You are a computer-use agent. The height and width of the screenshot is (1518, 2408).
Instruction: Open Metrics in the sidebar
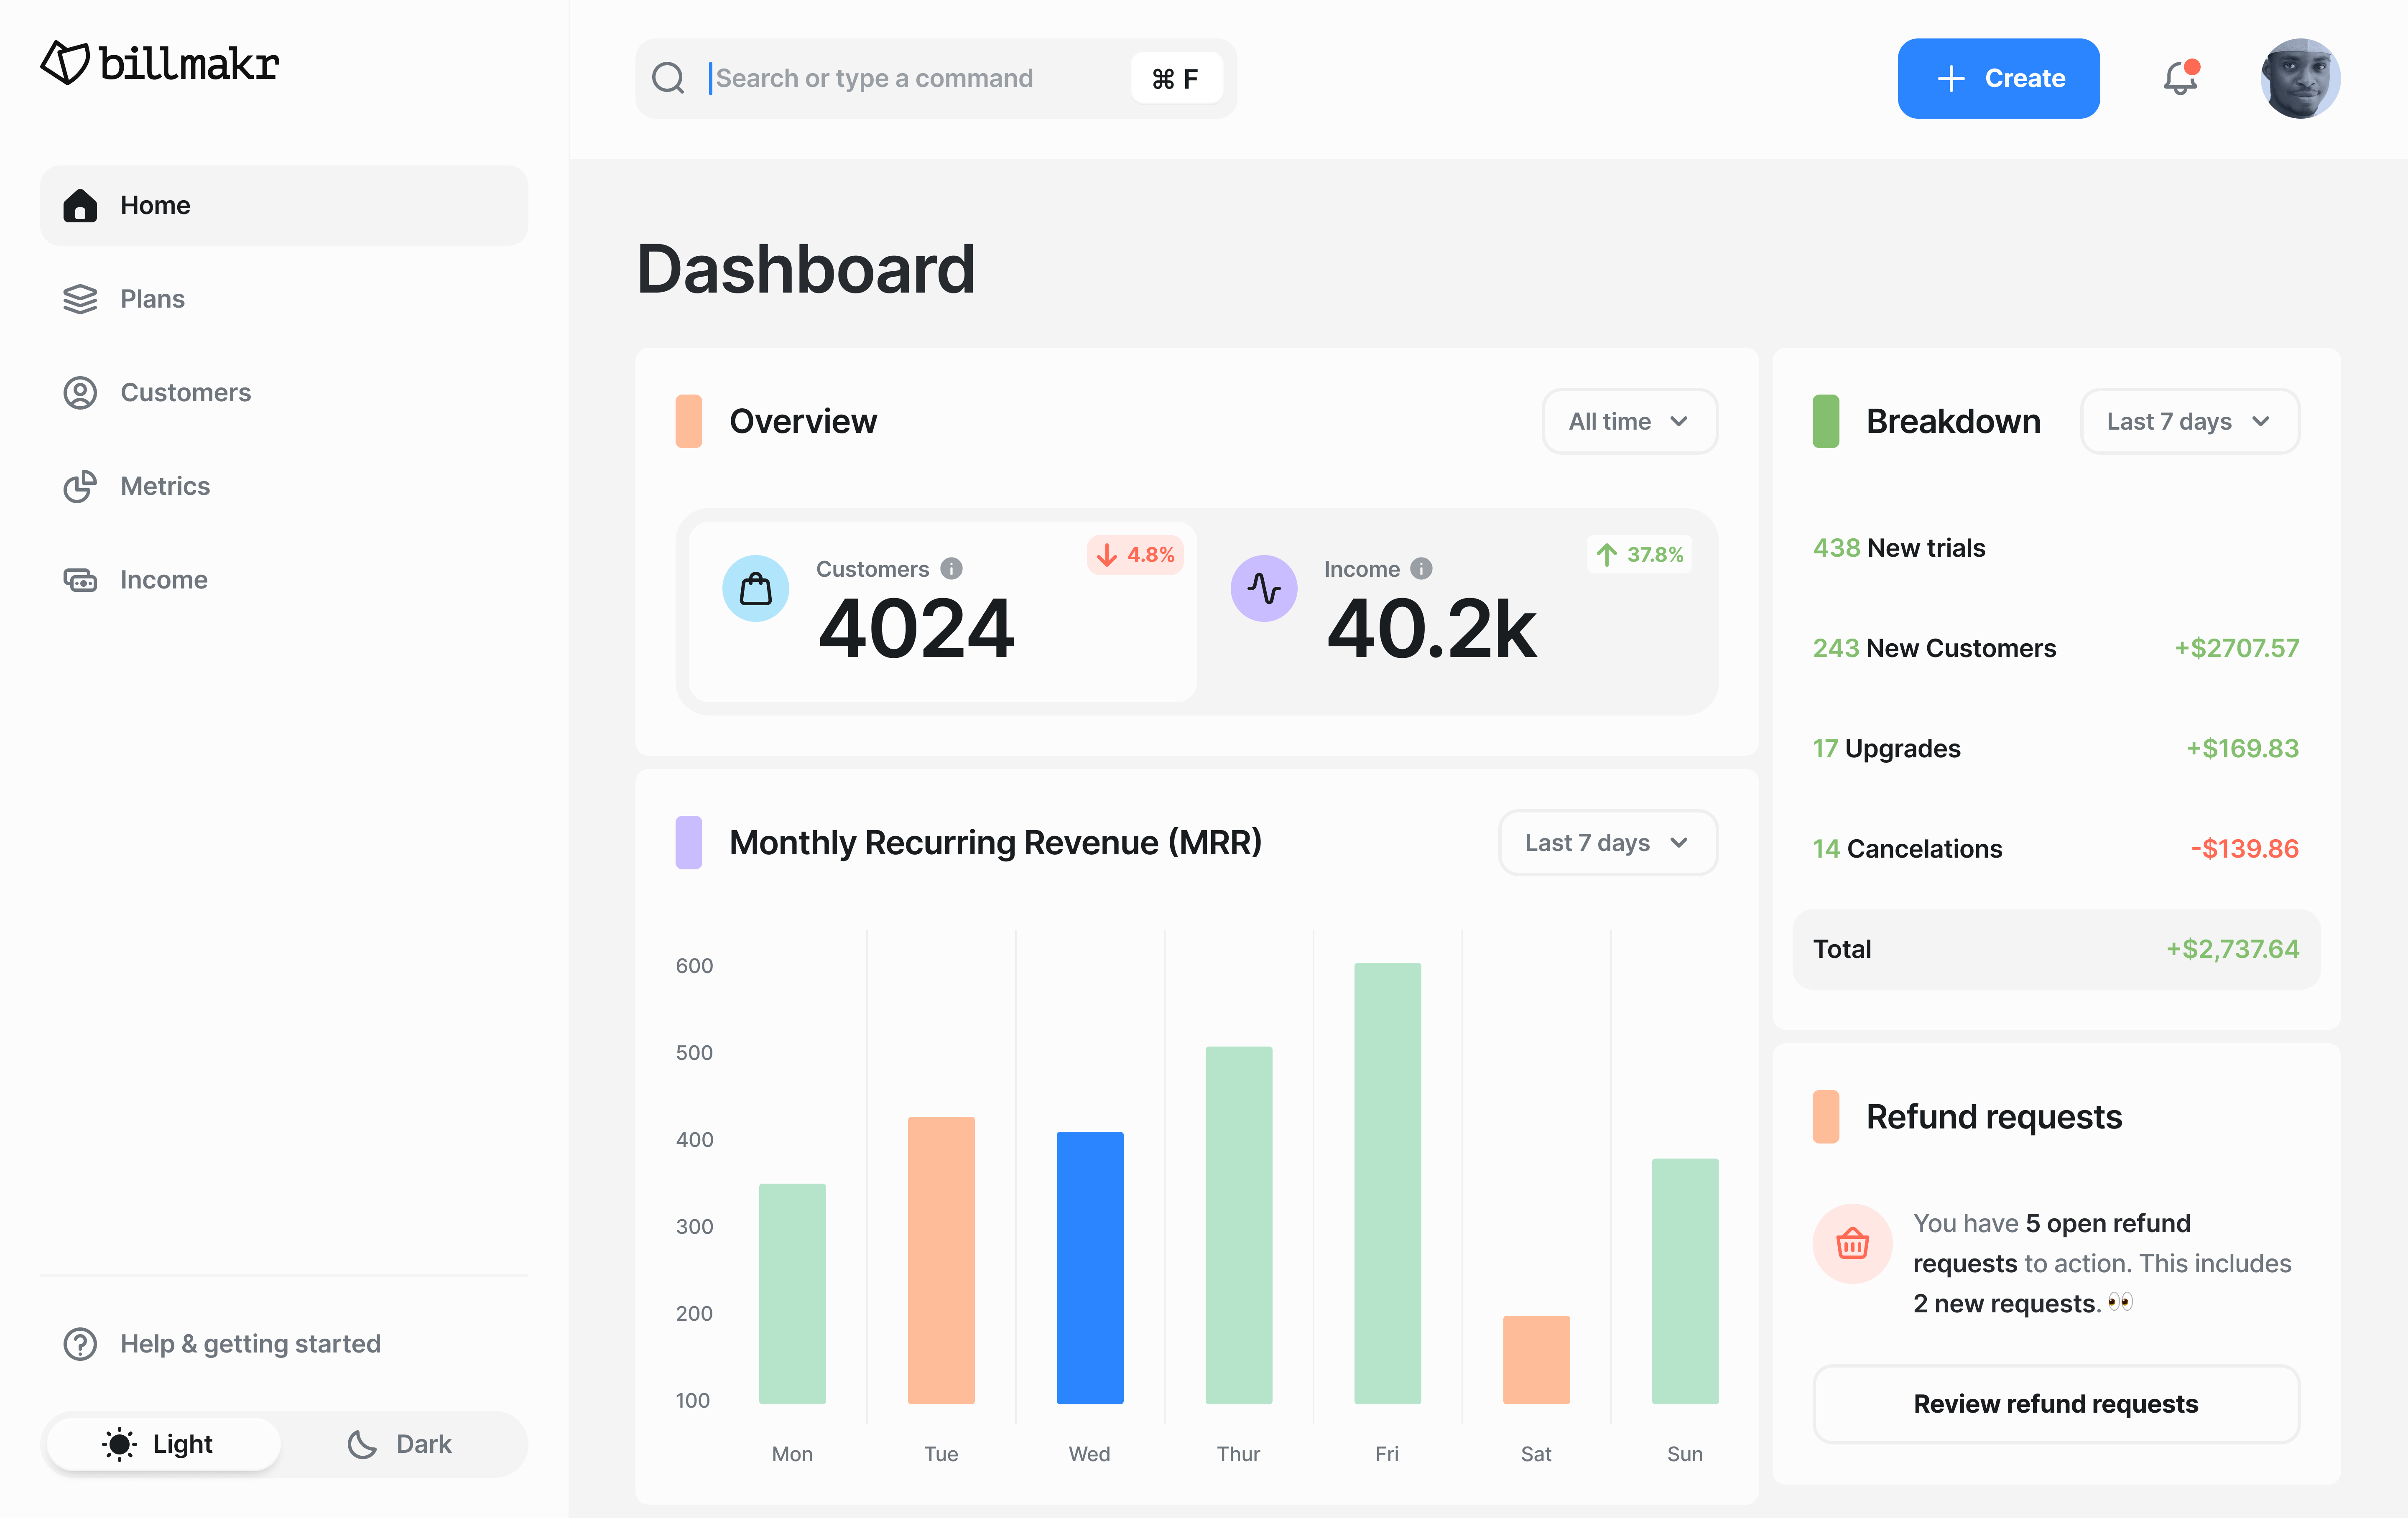coord(284,486)
